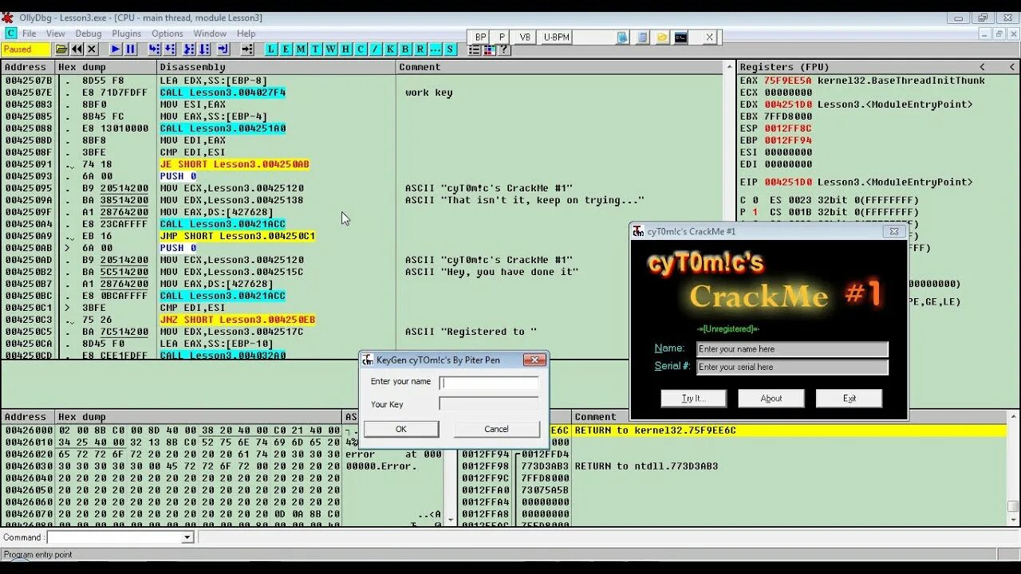
Task: Pause execution with the pause toolbar icon
Action: (x=130, y=49)
